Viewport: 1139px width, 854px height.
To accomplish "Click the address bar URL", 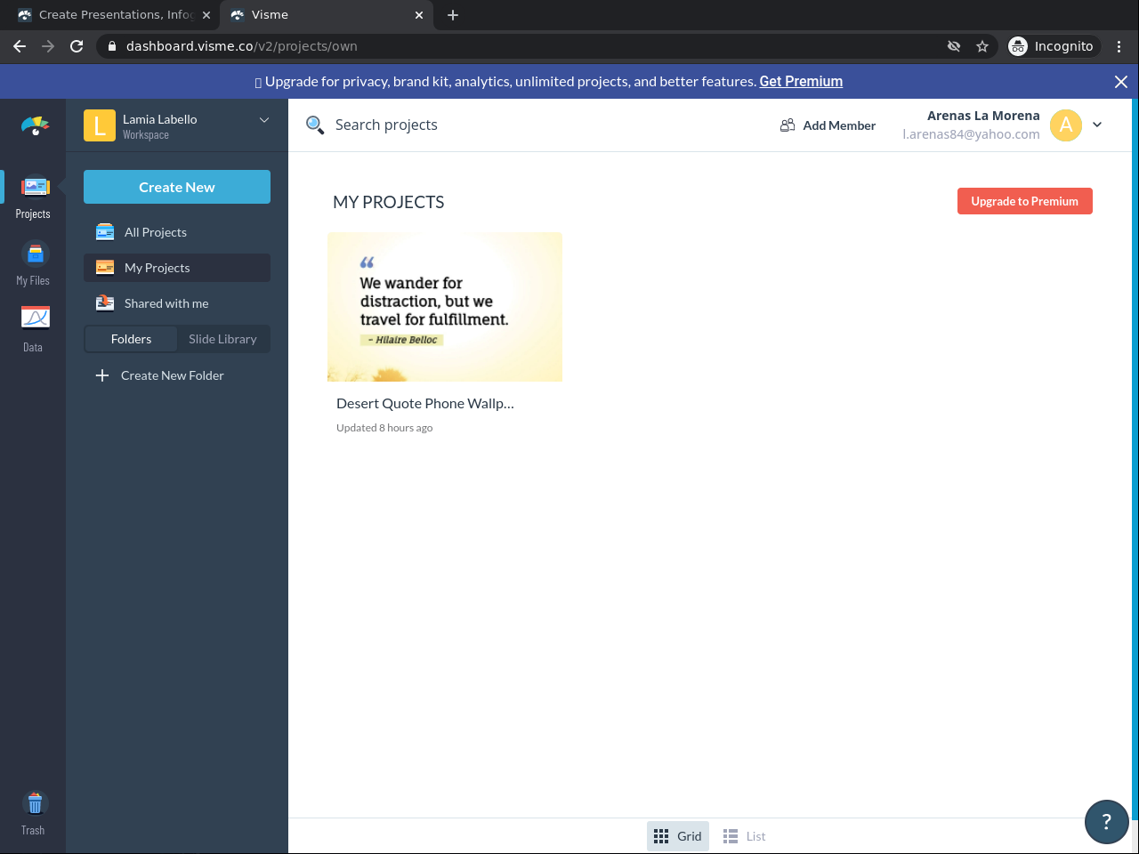I will pyautogui.click(x=242, y=46).
